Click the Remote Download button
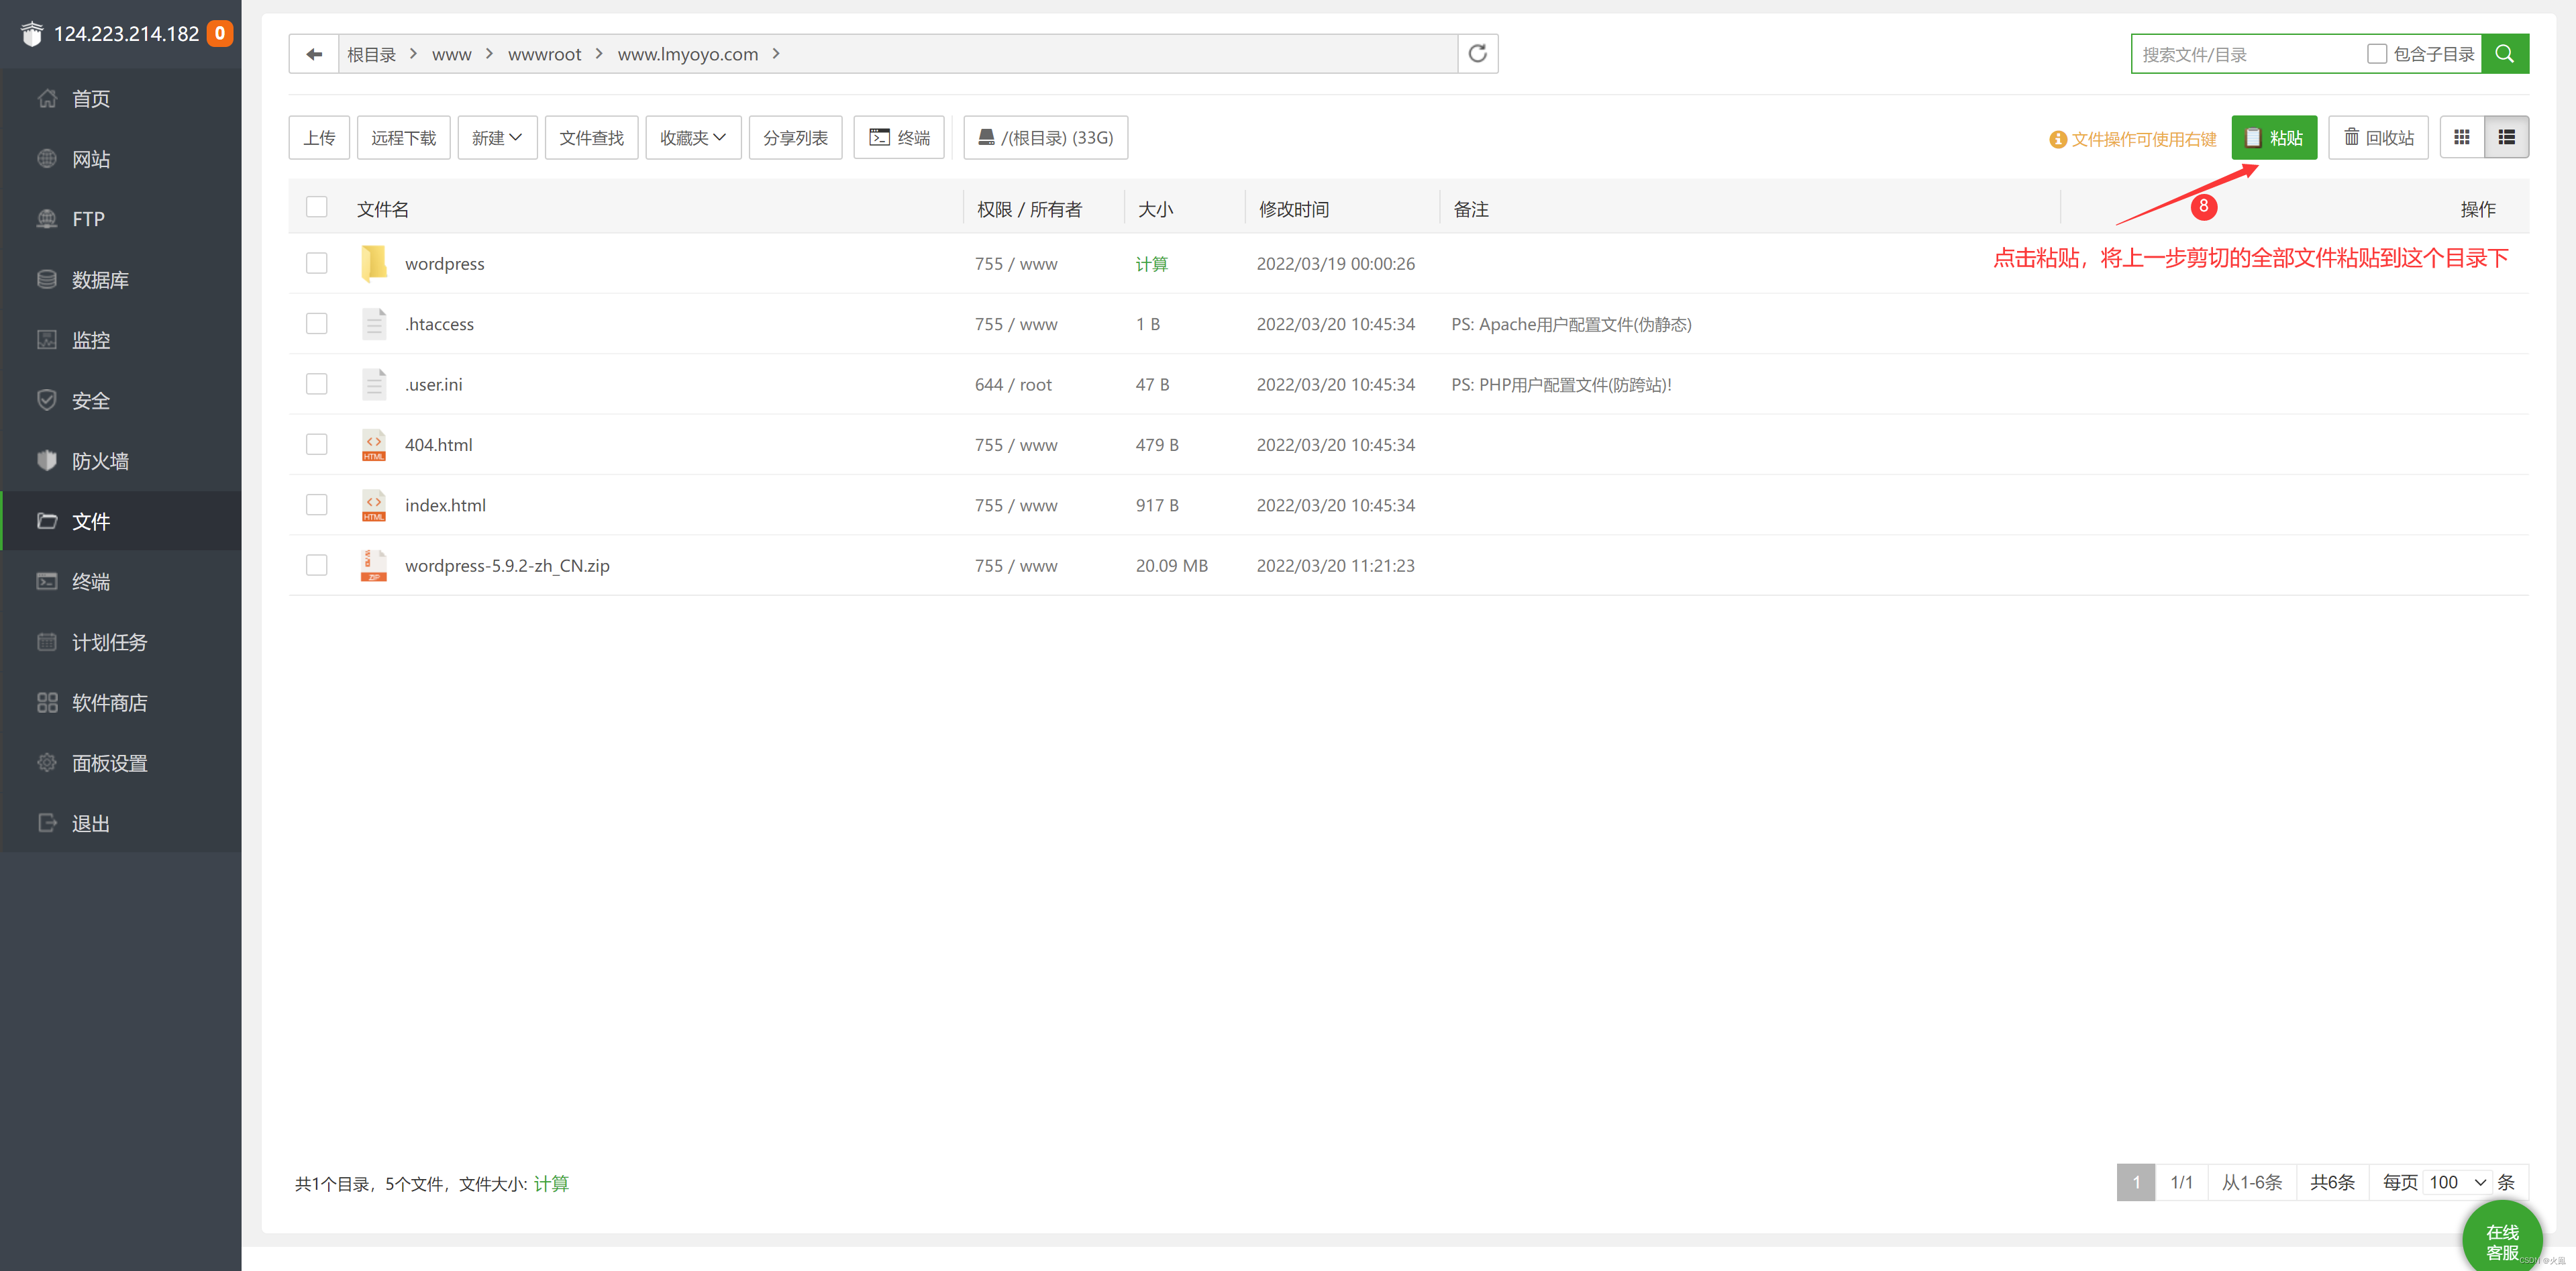2576x1271 pixels. [x=403, y=137]
